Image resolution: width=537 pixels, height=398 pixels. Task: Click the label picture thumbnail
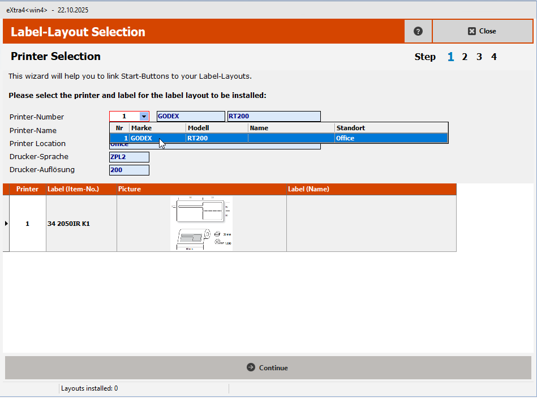[x=201, y=224]
